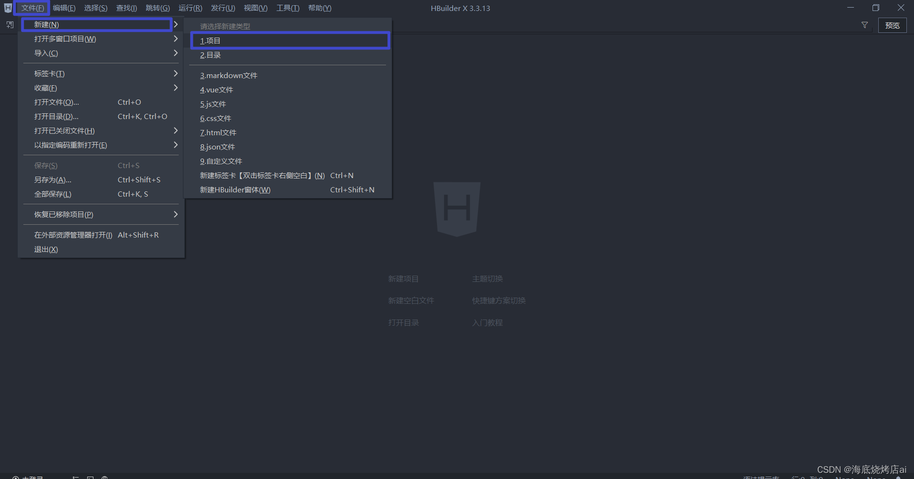Image resolution: width=914 pixels, height=479 pixels.
Task: Expand the 打开多窗口项目(W) submenu arrow
Action: click(x=175, y=39)
